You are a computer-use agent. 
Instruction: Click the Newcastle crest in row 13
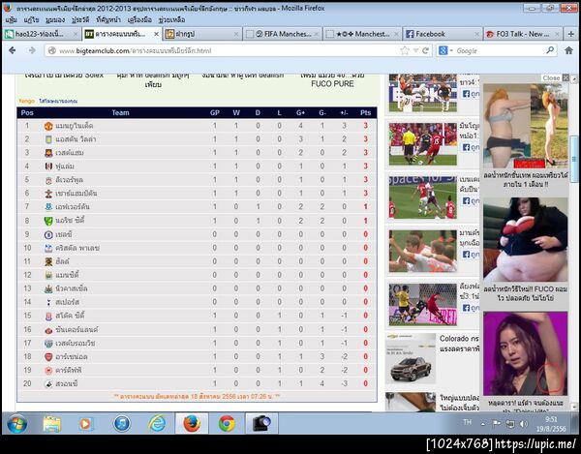pos(48,288)
